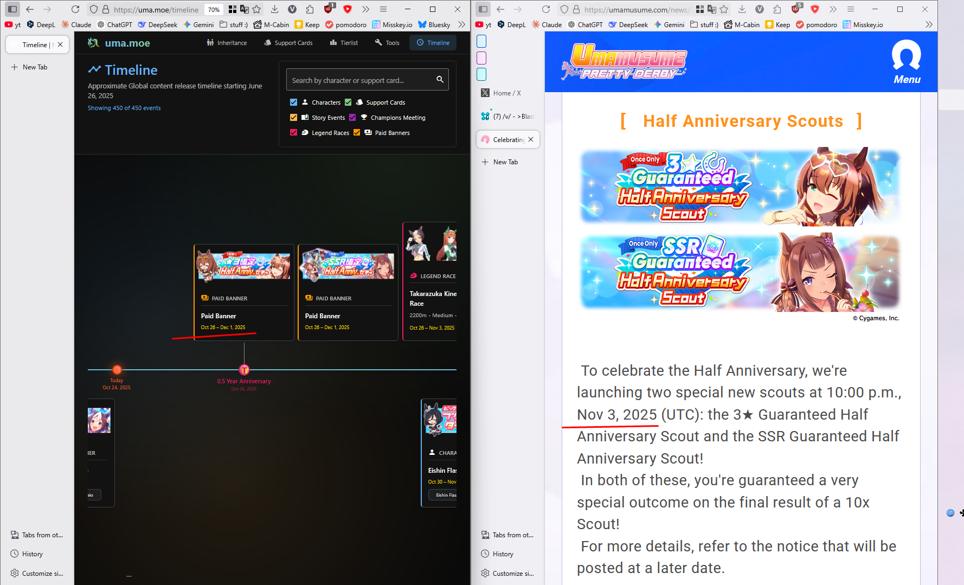Image resolution: width=964 pixels, height=585 pixels.
Task: Bookmark the uma.moe page with the star
Action: click(256, 9)
